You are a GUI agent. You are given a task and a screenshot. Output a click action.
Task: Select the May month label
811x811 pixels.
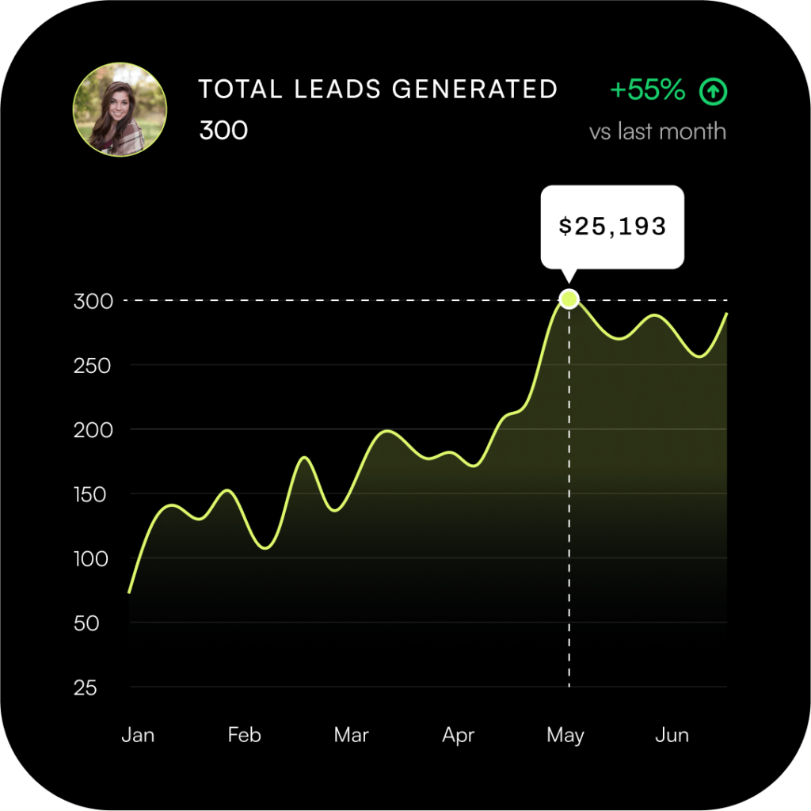(x=565, y=735)
